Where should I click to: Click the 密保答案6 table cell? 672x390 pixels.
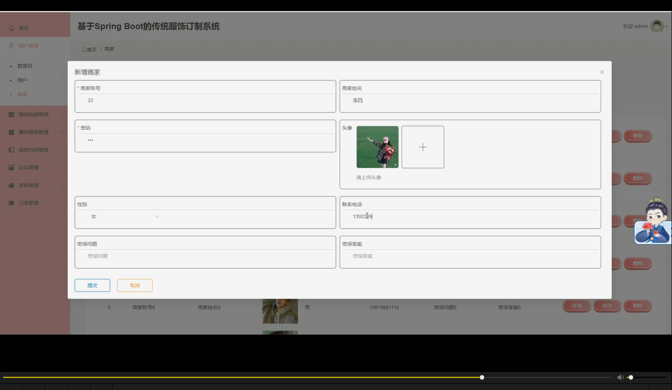tap(510, 307)
